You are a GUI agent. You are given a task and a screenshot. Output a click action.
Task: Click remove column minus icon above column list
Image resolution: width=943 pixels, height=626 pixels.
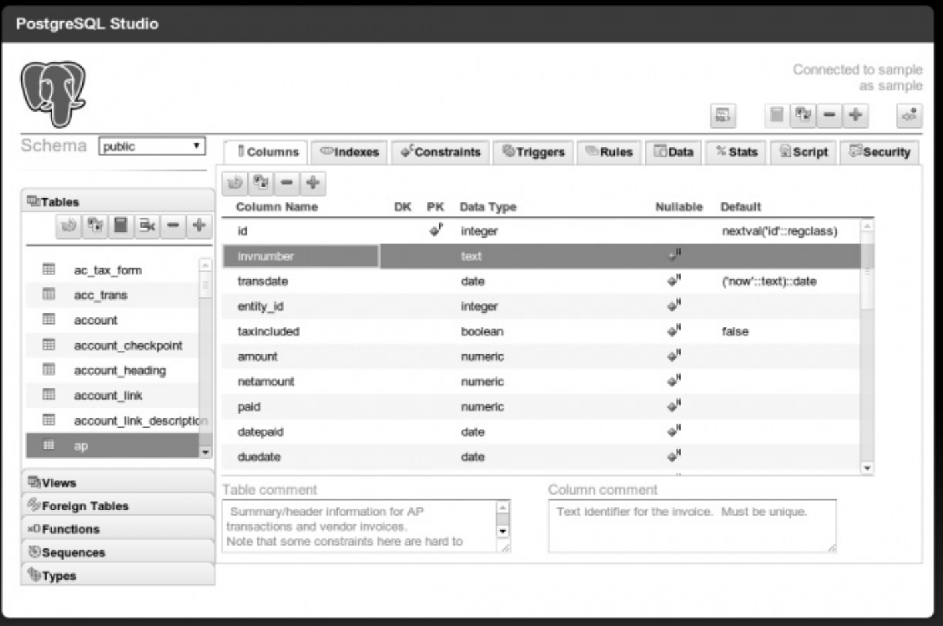[287, 183]
